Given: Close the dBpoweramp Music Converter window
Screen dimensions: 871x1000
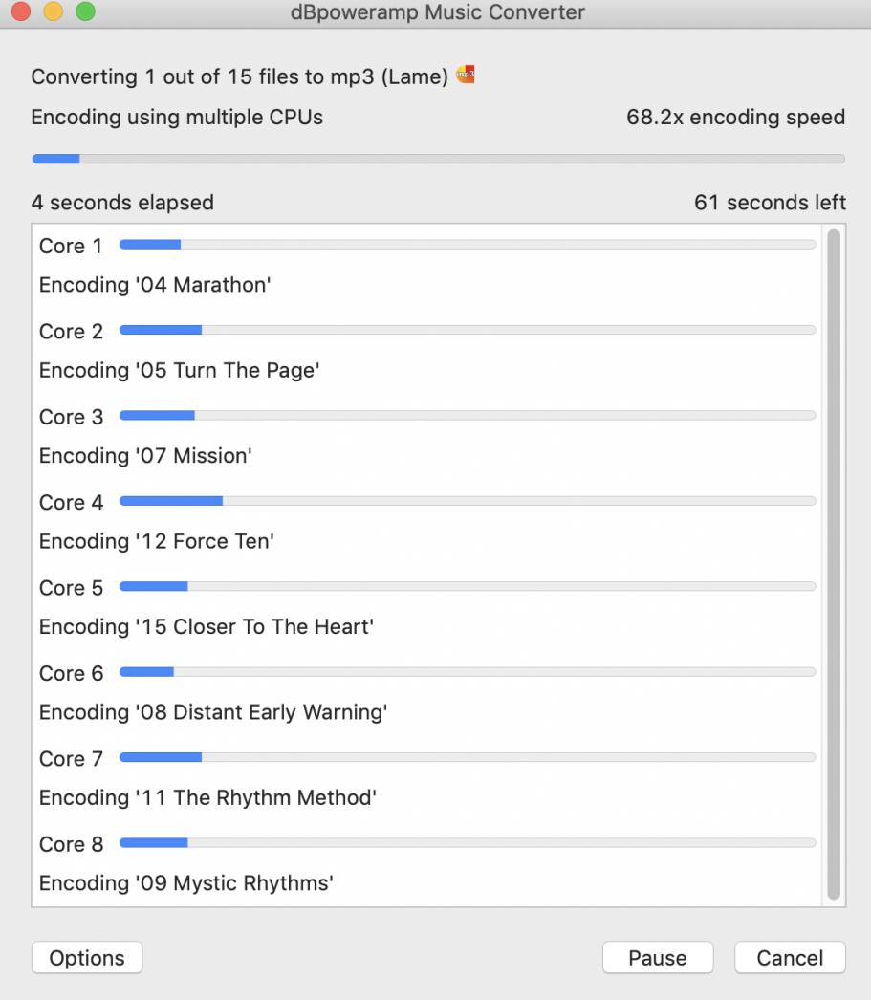Looking at the screenshot, I should point(20,12).
